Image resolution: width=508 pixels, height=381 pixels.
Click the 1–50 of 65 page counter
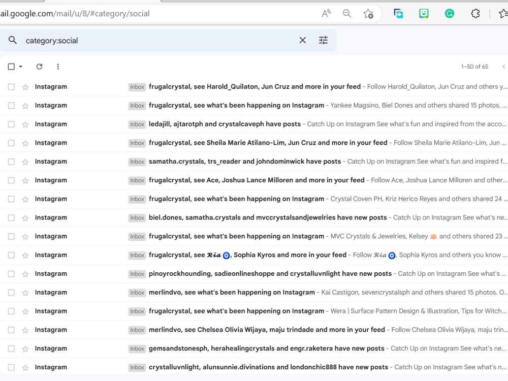[474, 67]
